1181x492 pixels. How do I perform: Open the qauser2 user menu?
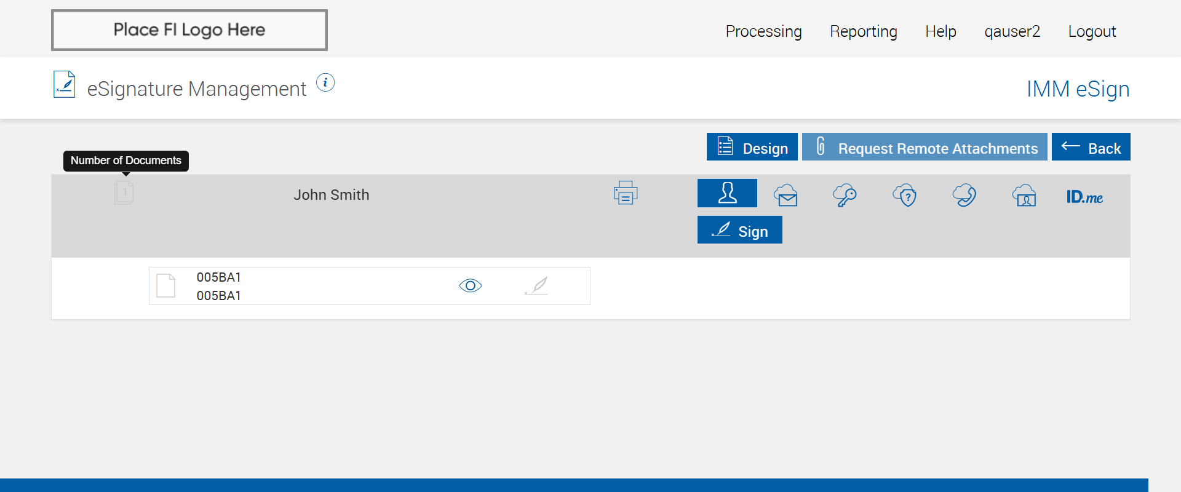pos(1012,31)
